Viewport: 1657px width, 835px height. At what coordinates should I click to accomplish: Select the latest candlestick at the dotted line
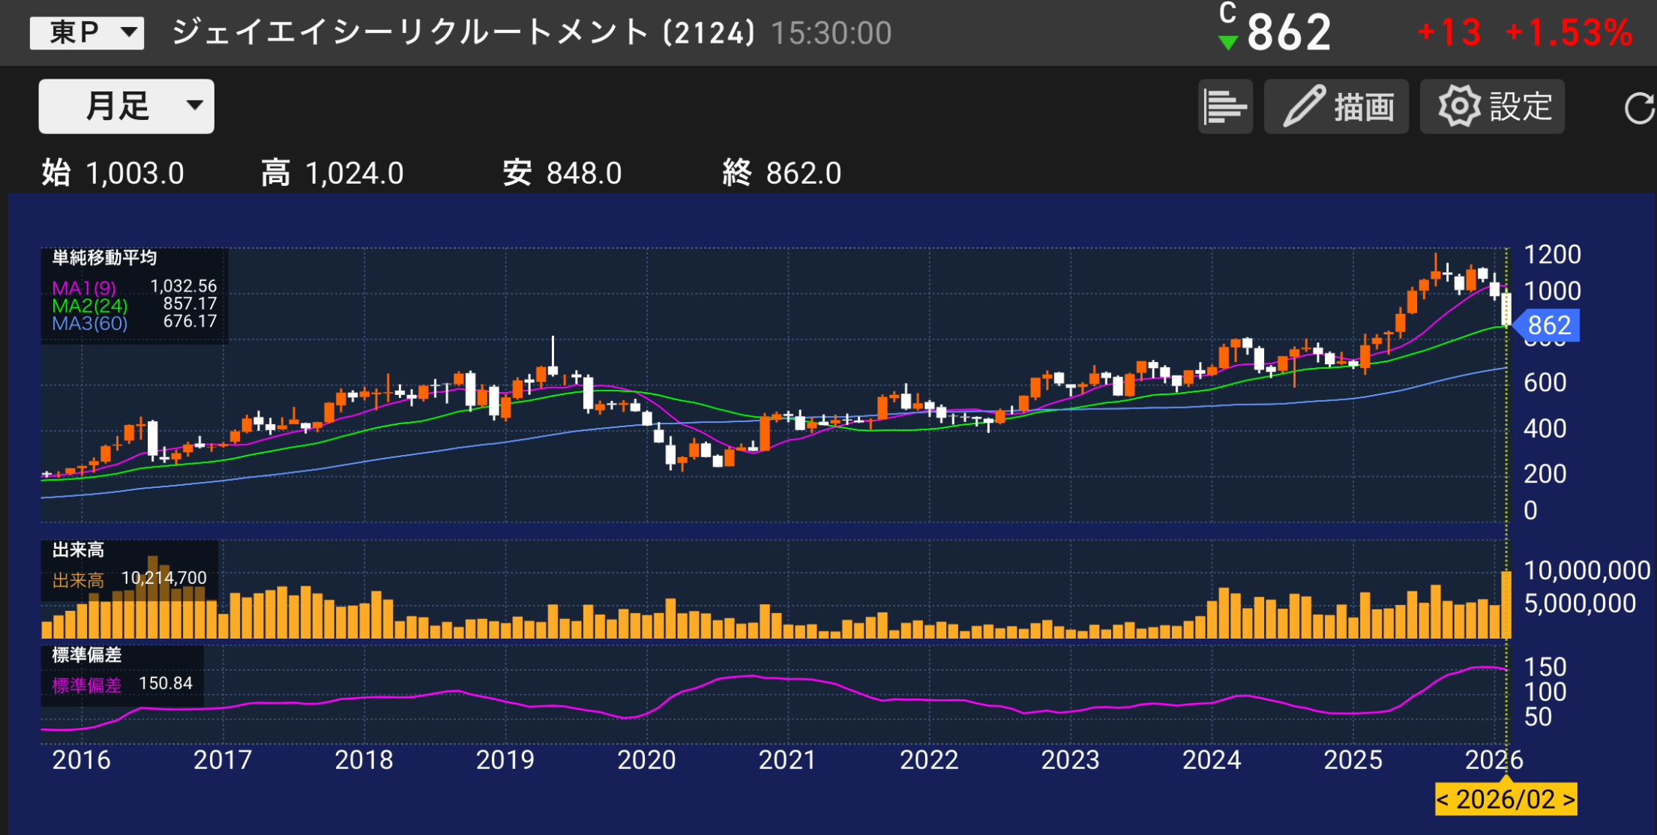(x=1507, y=307)
